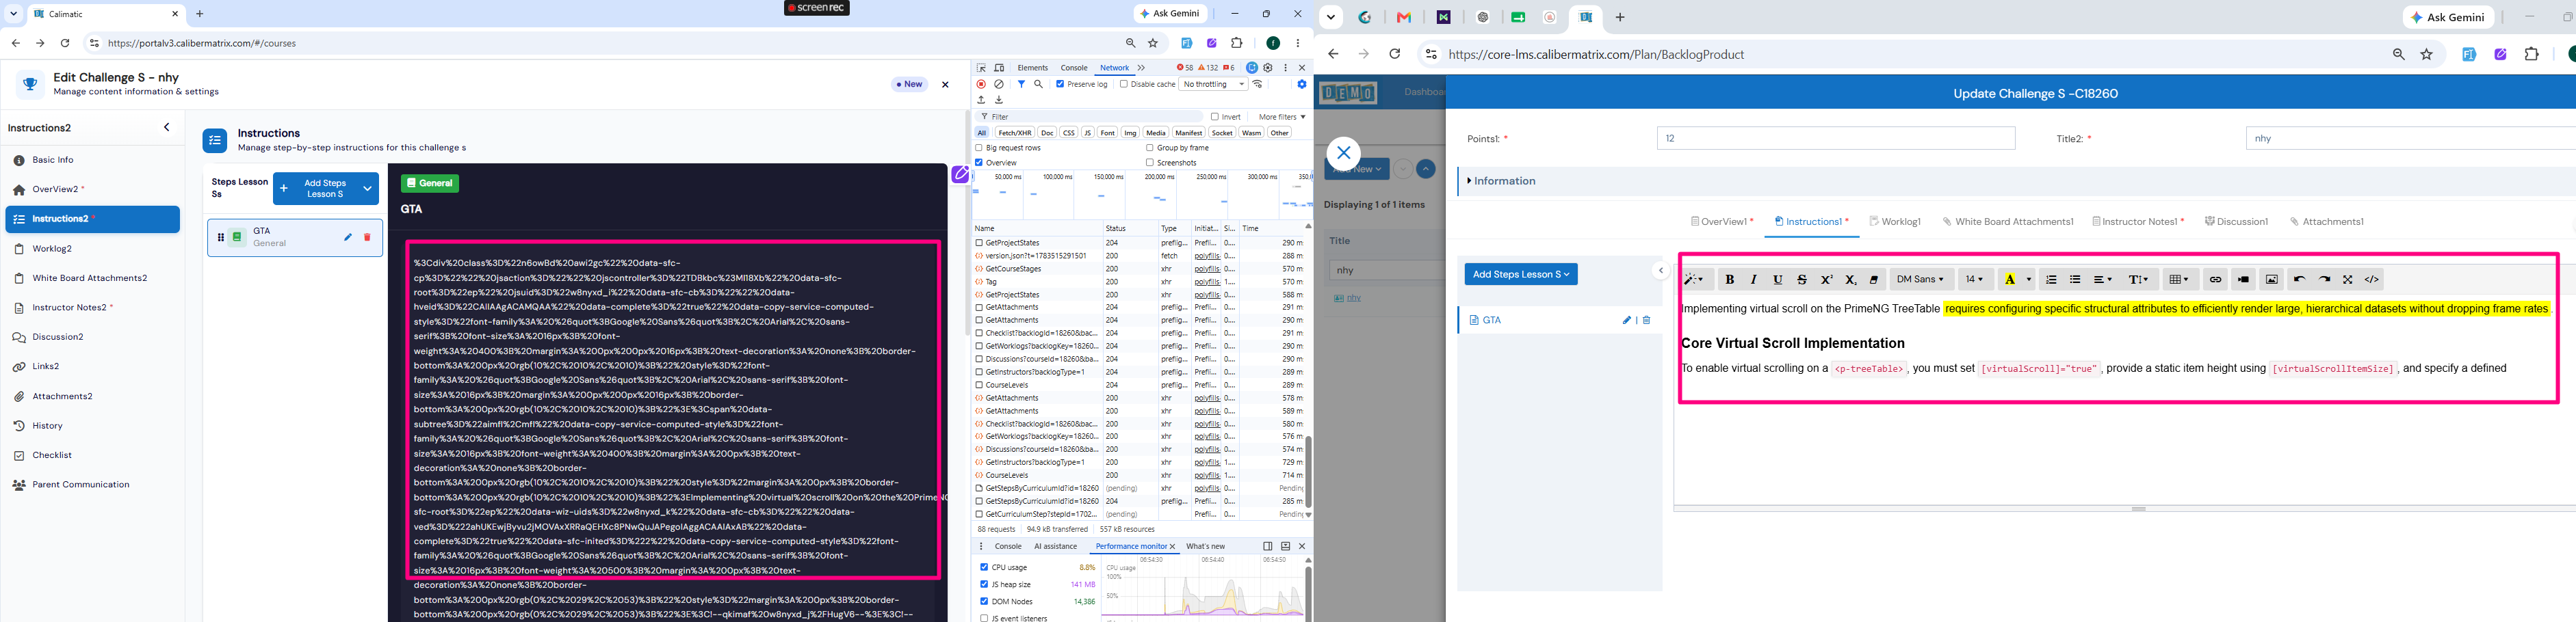Delete the GTA General step in Calimatic
The image size is (2576, 622).
click(367, 238)
